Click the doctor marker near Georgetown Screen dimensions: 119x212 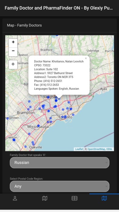click(x=8, y=118)
